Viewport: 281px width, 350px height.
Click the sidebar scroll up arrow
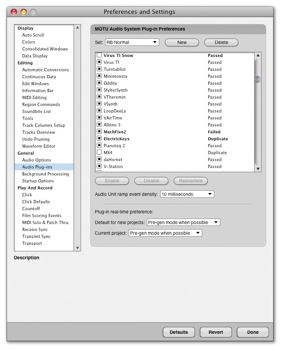tap(77, 27)
